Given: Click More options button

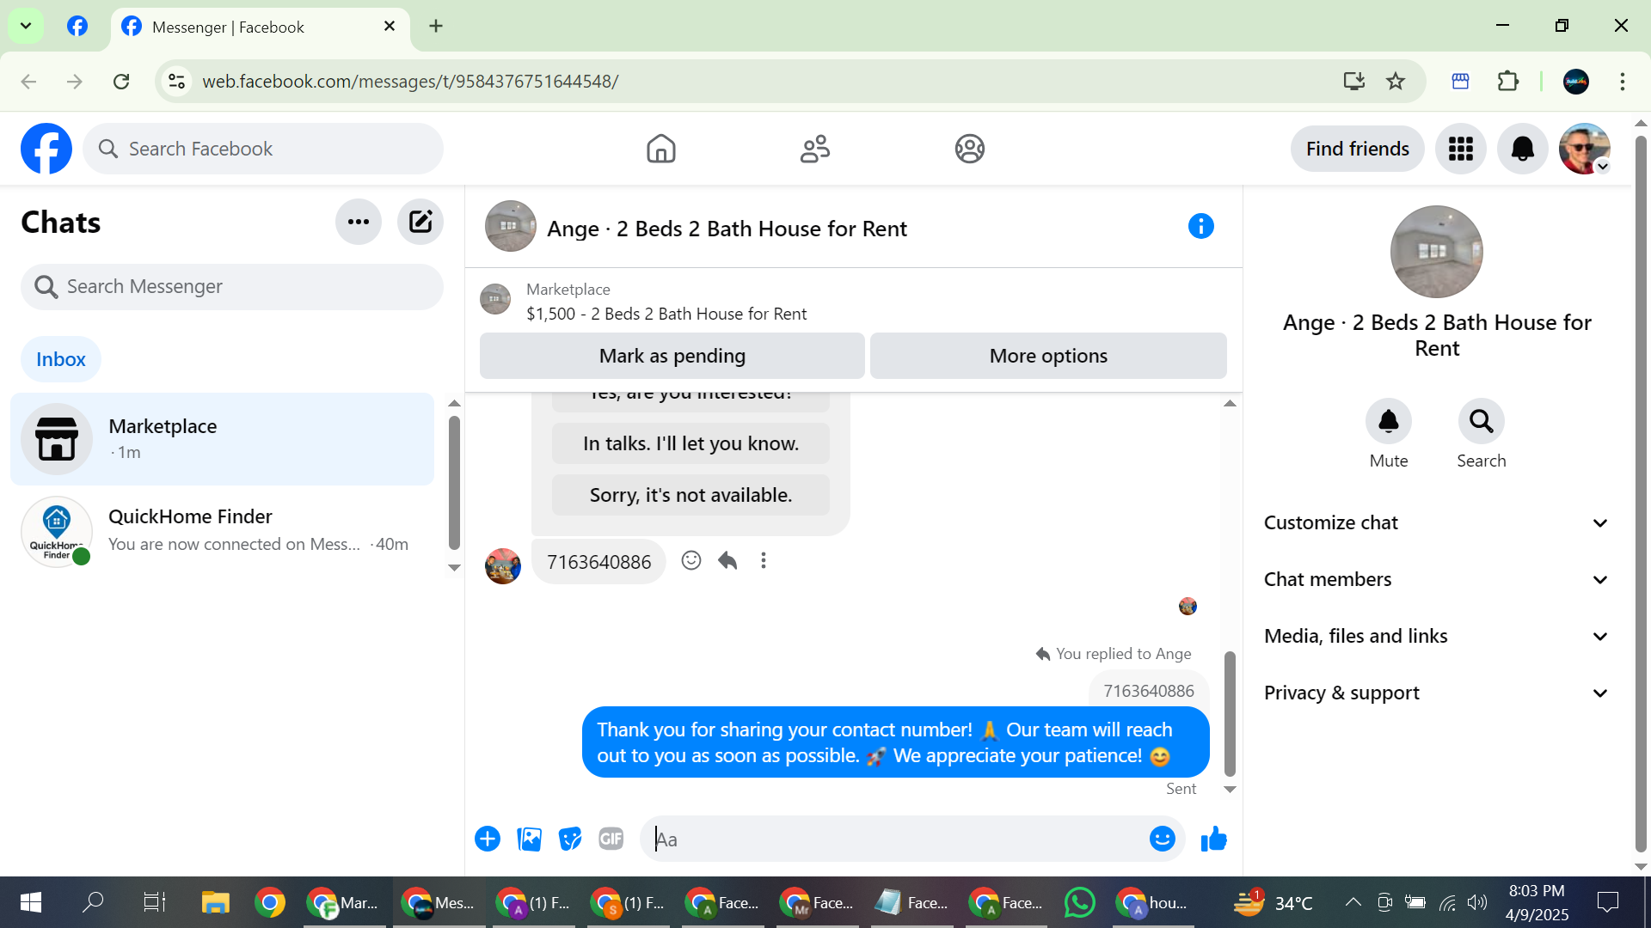Looking at the screenshot, I should click(1048, 356).
